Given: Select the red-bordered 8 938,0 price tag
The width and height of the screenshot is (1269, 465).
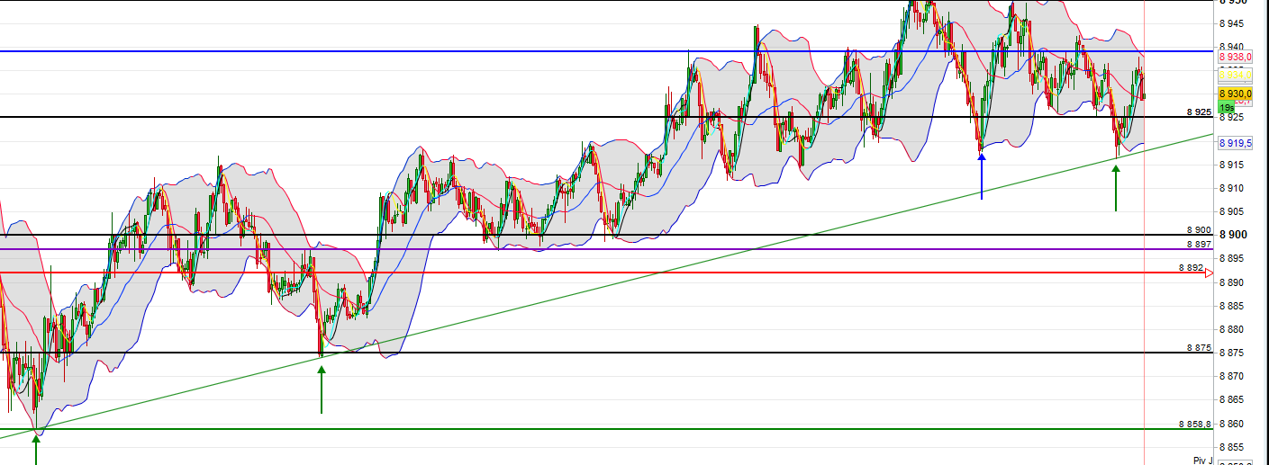Looking at the screenshot, I should [1236, 58].
